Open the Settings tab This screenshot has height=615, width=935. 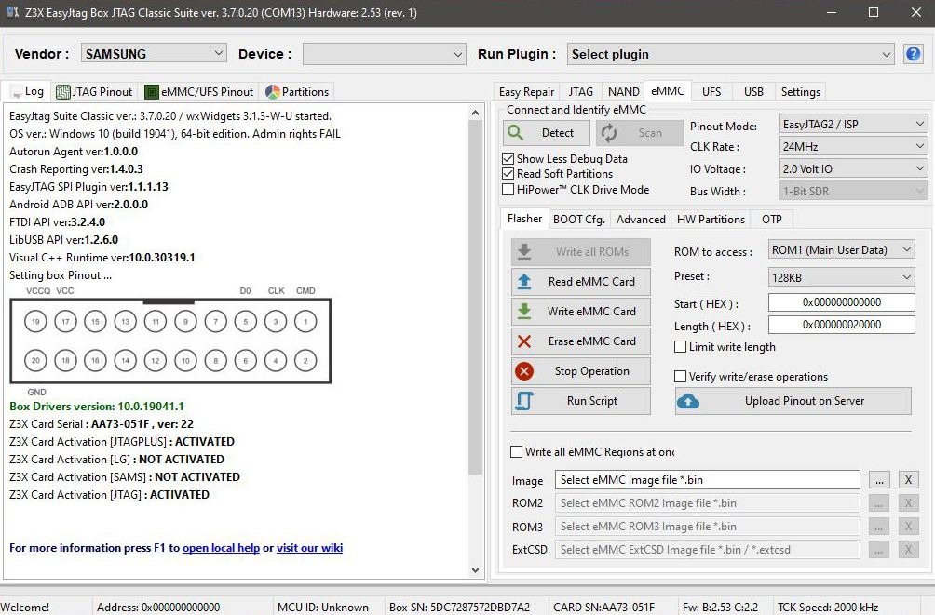pyautogui.click(x=801, y=92)
